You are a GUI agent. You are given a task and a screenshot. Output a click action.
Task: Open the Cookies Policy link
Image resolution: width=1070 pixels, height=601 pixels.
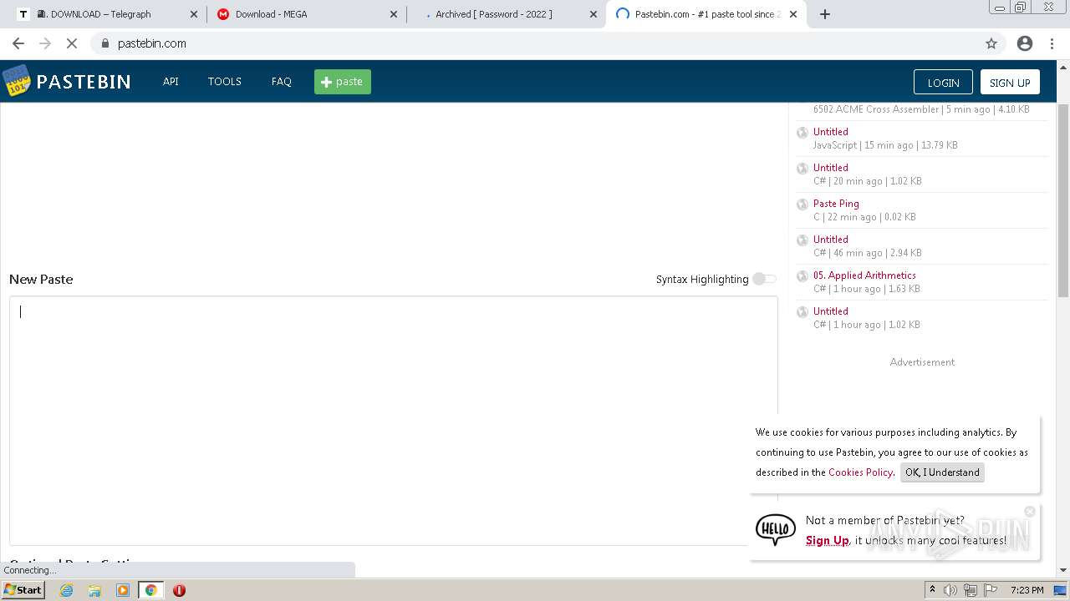(860, 472)
